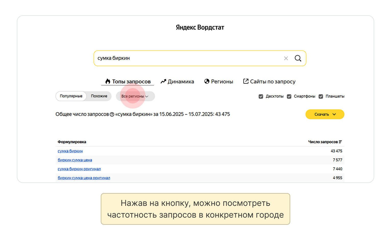Click the sort icon beside Число запросов

coord(340,142)
